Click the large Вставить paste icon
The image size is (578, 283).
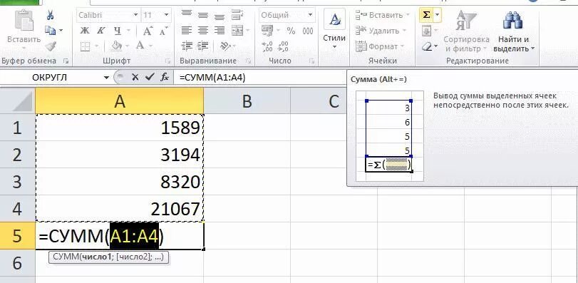coord(24,21)
